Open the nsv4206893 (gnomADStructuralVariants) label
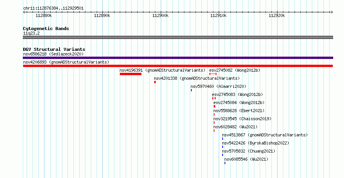The width and height of the screenshot is (344, 178). click(x=66, y=62)
